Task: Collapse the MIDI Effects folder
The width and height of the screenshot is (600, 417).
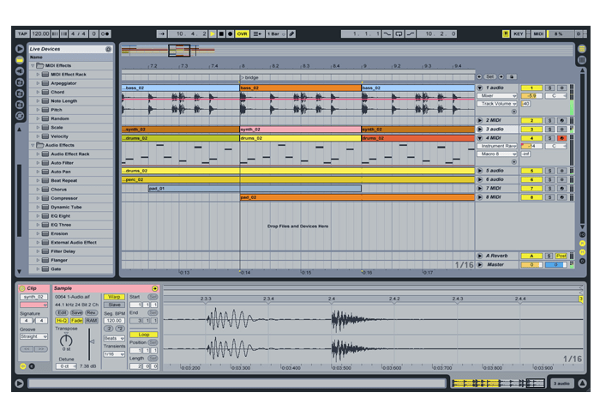Action: pyautogui.click(x=33, y=65)
